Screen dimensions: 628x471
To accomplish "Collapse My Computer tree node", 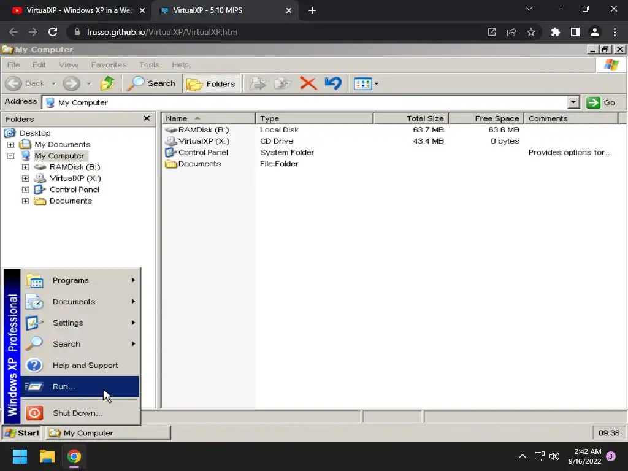I will [x=11, y=156].
